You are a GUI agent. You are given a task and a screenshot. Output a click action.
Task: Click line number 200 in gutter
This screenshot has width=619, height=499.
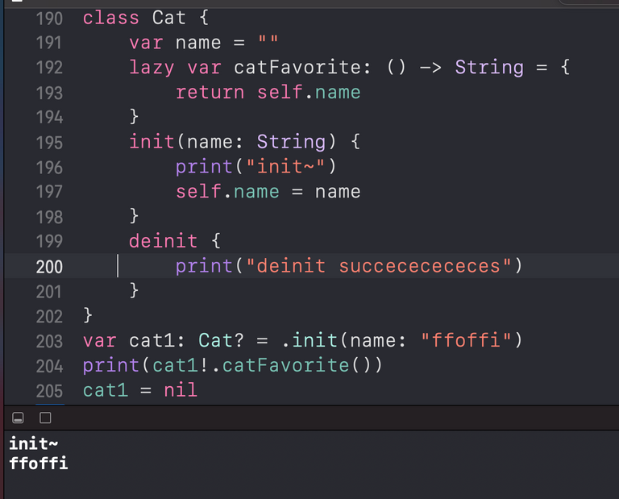coord(49,267)
